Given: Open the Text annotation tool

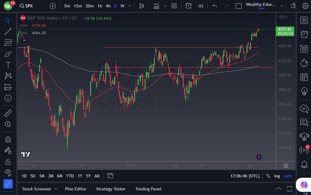Looking at the screenshot, I should [x=8, y=65].
